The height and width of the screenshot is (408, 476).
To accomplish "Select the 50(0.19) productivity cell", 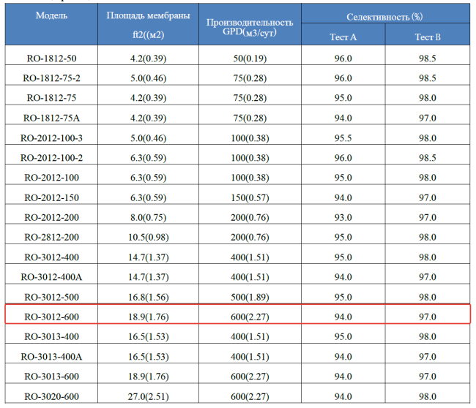I will 250,58.
